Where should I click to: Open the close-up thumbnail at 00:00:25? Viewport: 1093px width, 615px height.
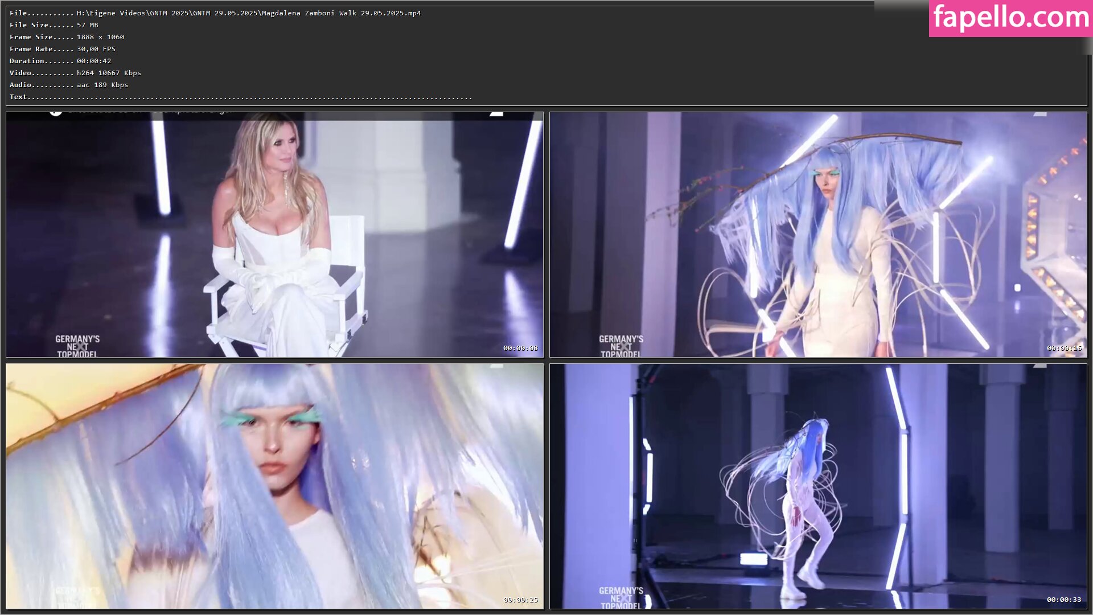pos(274,486)
